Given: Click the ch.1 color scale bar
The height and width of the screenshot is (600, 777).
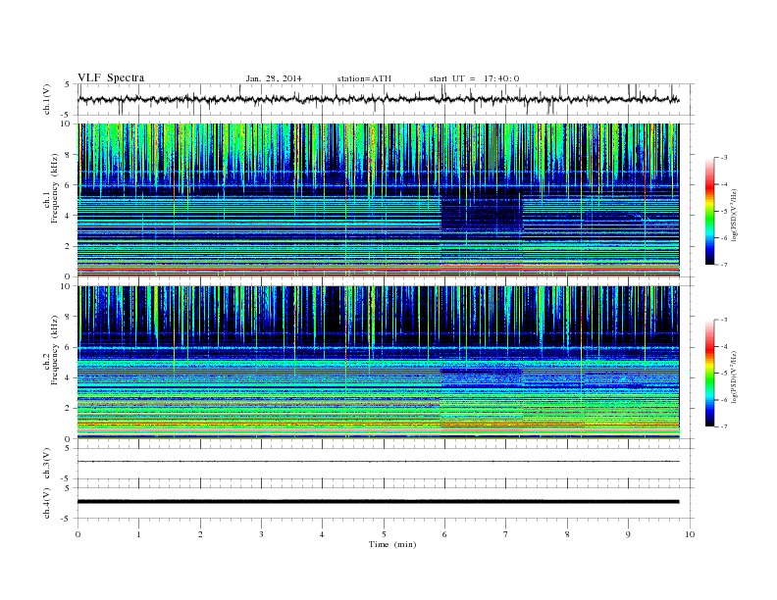Looking at the screenshot, I should click(x=709, y=211).
